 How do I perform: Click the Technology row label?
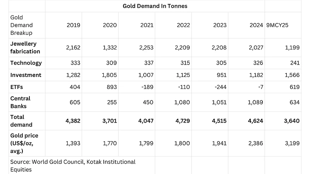click(26, 63)
